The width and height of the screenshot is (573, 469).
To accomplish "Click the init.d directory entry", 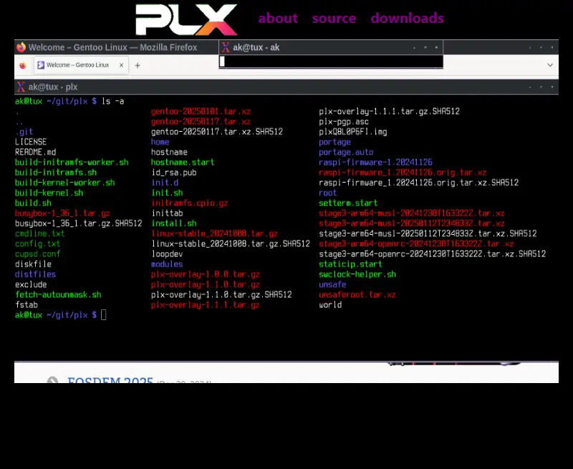I will [x=165, y=183].
